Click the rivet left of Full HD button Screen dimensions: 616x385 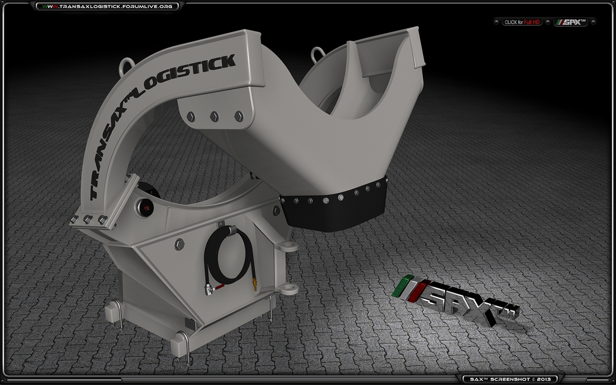point(496,22)
